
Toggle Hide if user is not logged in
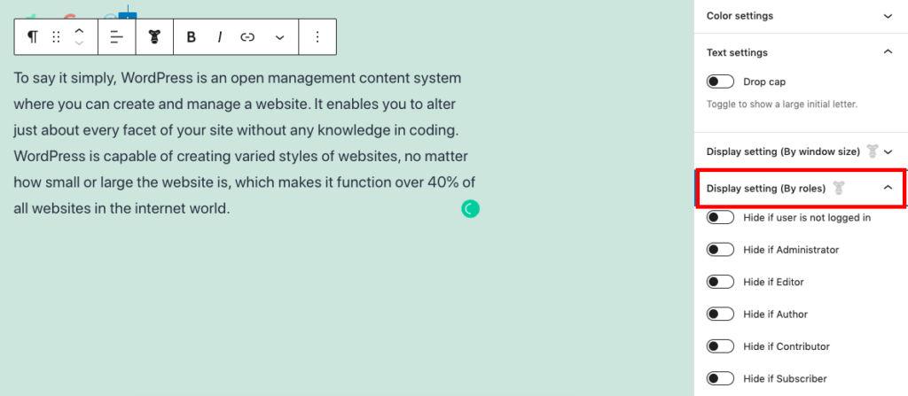(x=720, y=218)
